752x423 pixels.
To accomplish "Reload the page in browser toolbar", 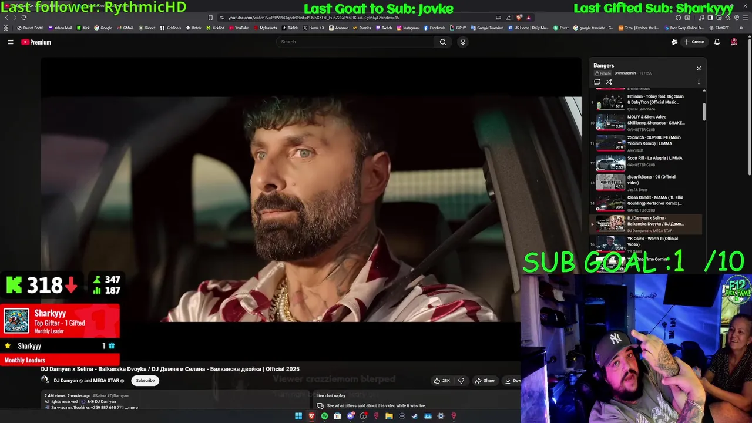I will coord(24,18).
